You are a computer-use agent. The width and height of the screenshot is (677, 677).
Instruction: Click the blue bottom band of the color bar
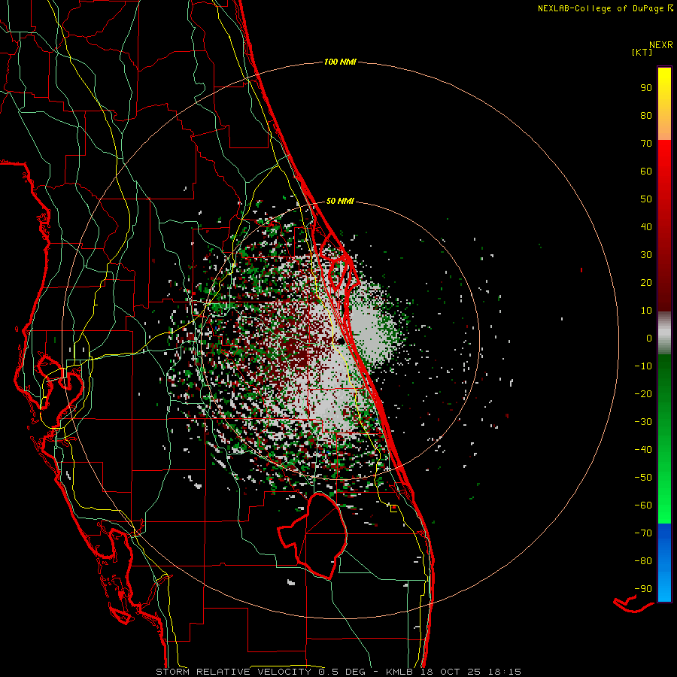(x=664, y=563)
